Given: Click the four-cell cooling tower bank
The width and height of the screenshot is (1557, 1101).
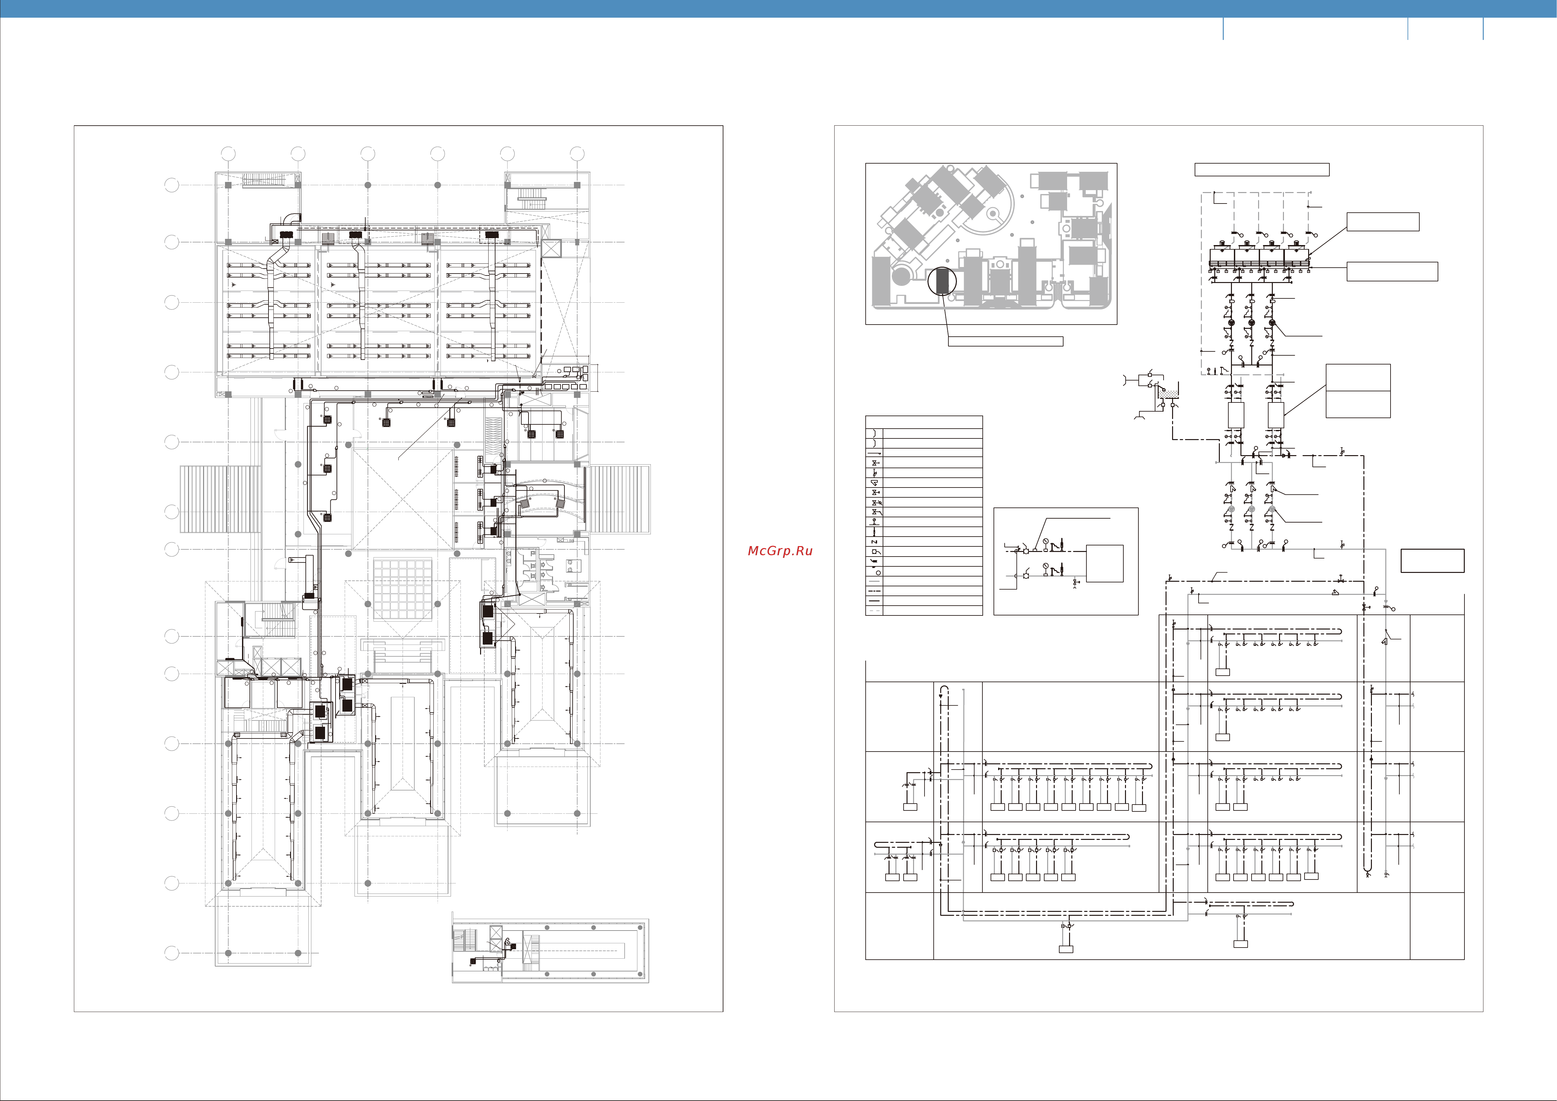Looking at the screenshot, I should pos(1259,257).
